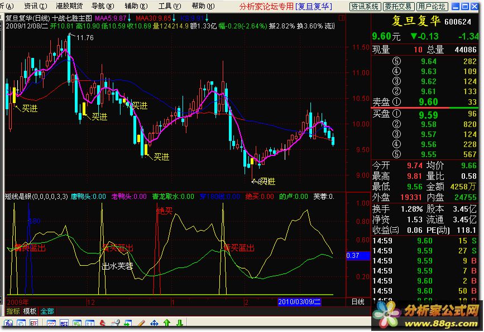This screenshot has height=332, width=484.
Task: Click the 短线是银(0,0,0,0,3,3) indicator title
Action: click(x=36, y=197)
